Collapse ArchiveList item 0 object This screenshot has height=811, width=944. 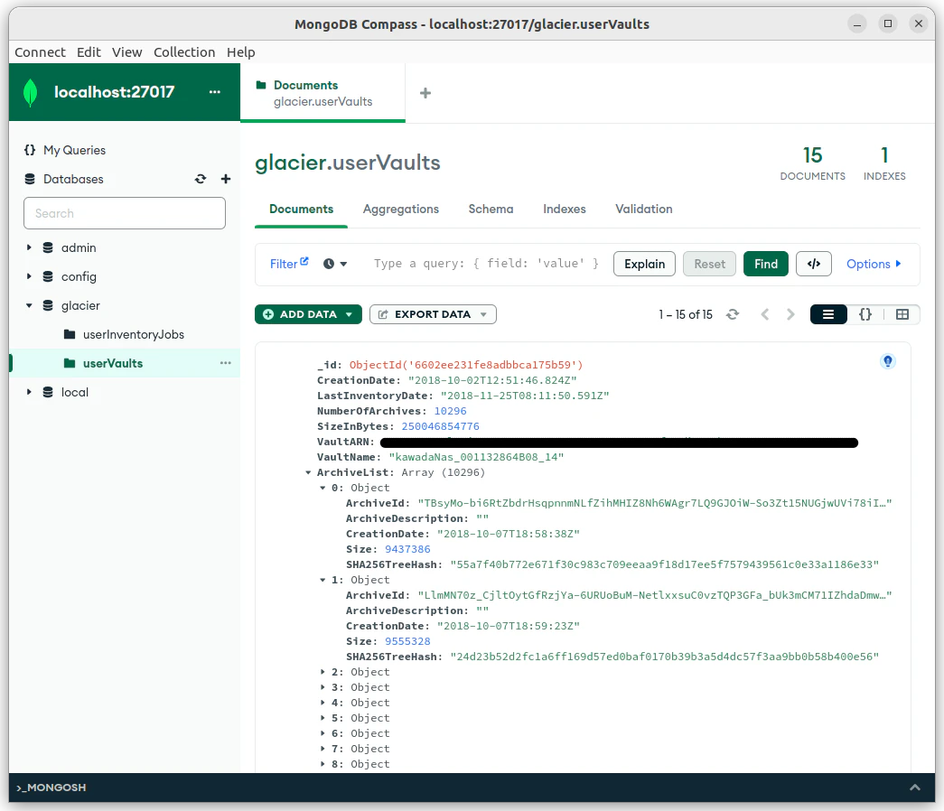click(x=322, y=488)
